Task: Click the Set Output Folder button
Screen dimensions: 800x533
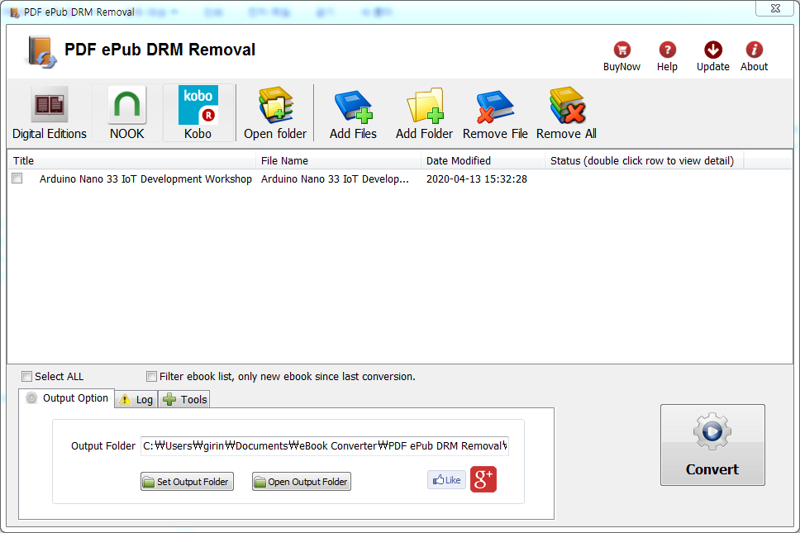Action: pos(188,482)
